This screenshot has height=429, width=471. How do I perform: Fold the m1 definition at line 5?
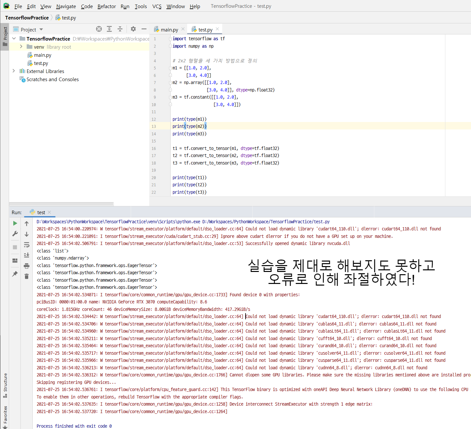pos(170,68)
